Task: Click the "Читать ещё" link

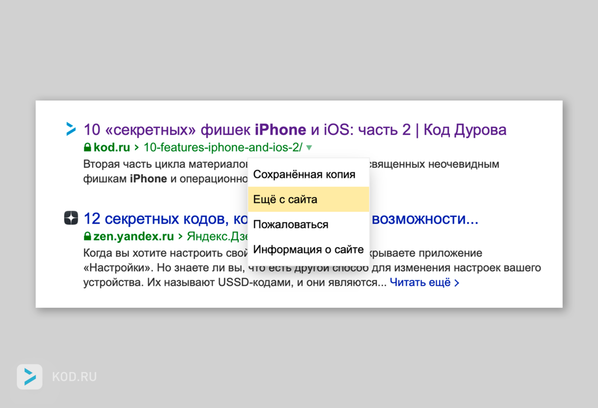Action: [424, 283]
